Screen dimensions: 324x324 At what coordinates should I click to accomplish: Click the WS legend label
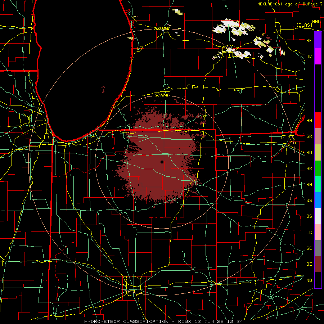tap(309, 201)
